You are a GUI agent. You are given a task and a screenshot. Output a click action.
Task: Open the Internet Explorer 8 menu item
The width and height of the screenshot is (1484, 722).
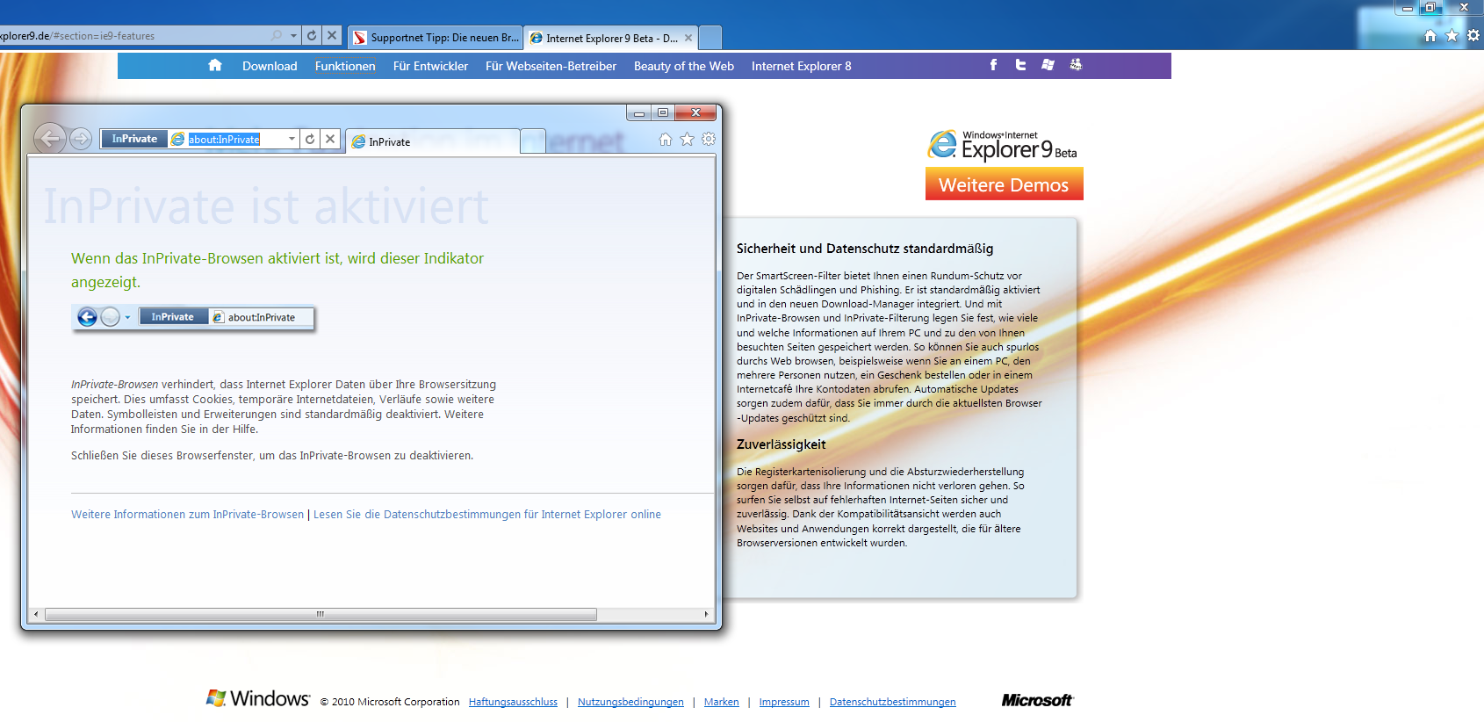click(801, 66)
